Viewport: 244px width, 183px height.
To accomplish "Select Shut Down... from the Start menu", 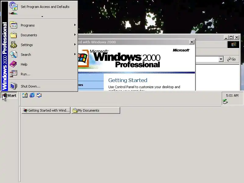I will pos(43,86).
